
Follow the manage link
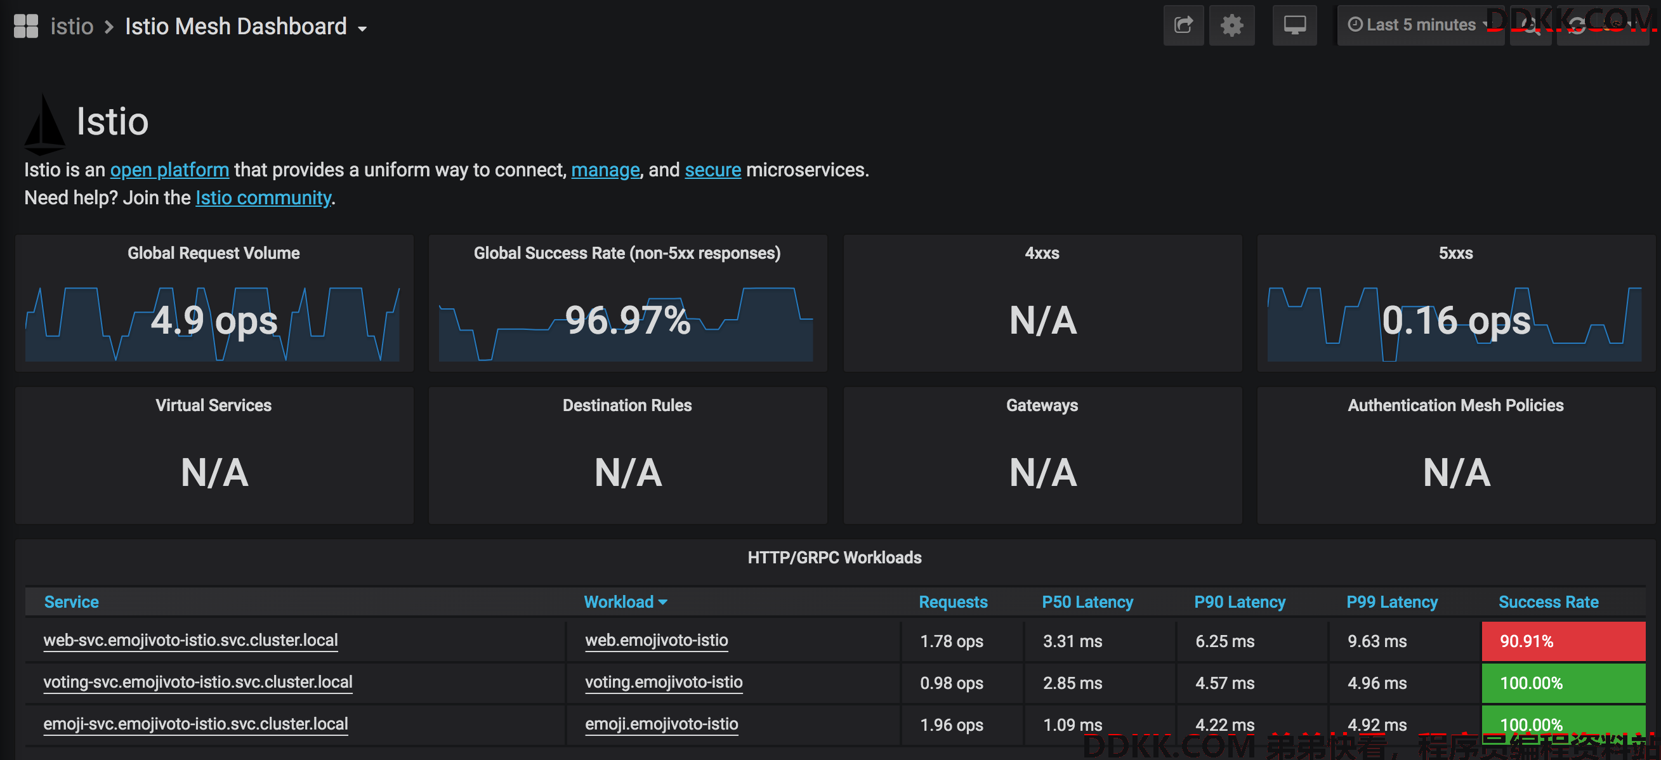click(x=605, y=169)
